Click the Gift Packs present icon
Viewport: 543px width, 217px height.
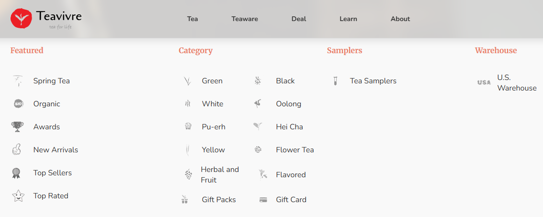click(x=185, y=200)
